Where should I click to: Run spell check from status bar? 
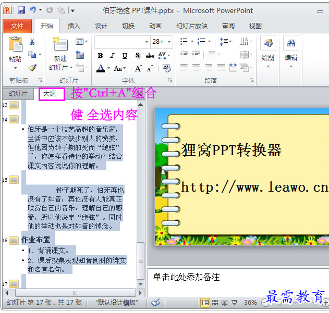click(155, 303)
